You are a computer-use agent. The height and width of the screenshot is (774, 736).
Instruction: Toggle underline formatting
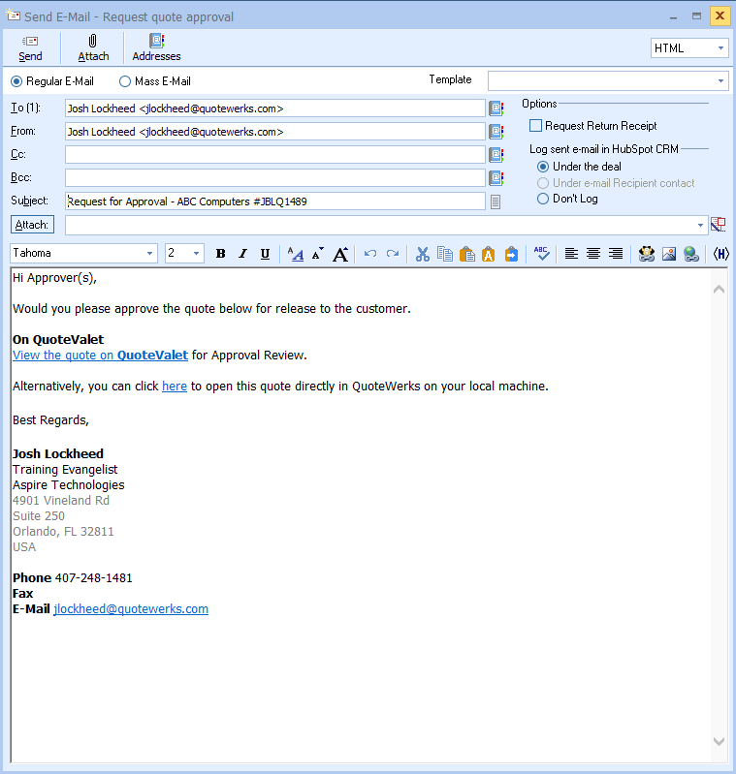265,254
